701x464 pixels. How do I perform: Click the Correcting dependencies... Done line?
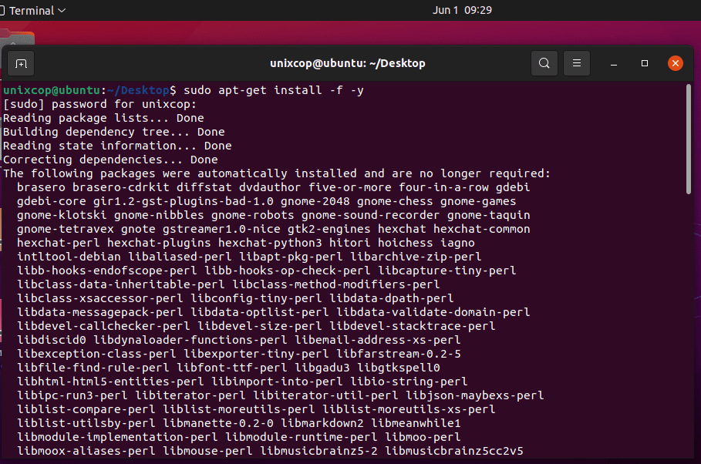coord(110,160)
